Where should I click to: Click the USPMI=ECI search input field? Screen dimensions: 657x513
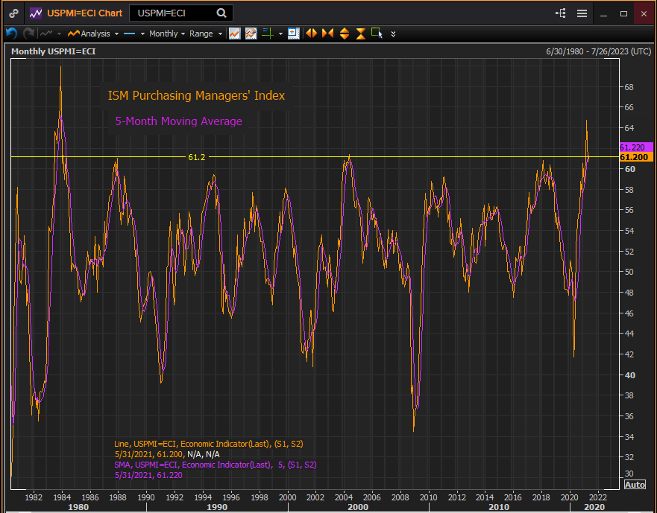click(173, 13)
